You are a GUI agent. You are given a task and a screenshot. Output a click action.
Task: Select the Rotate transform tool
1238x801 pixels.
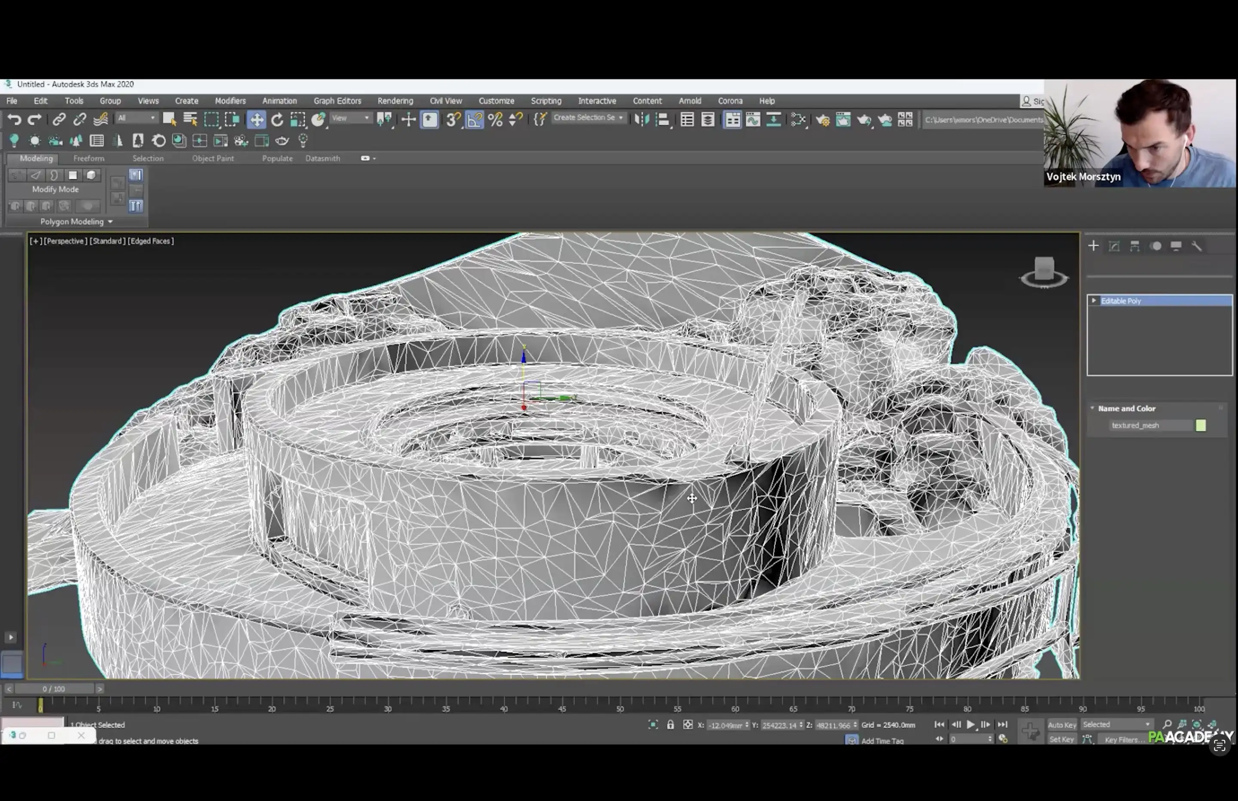[x=277, y=119]
